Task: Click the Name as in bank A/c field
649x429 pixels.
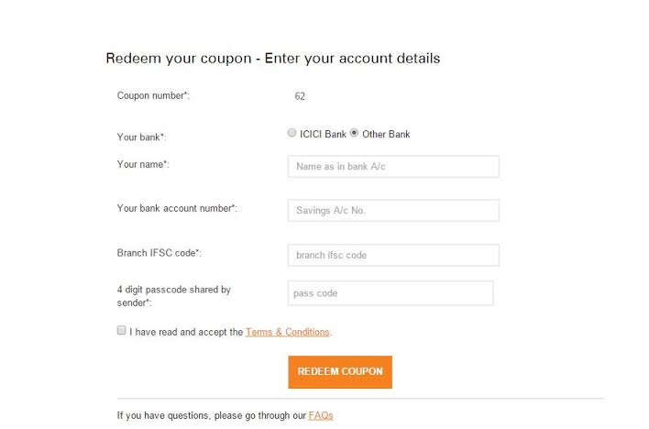Action: [393, 167]
